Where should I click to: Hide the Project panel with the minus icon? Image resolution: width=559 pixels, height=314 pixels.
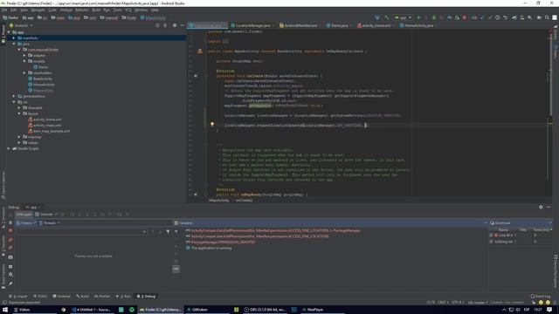183,25
